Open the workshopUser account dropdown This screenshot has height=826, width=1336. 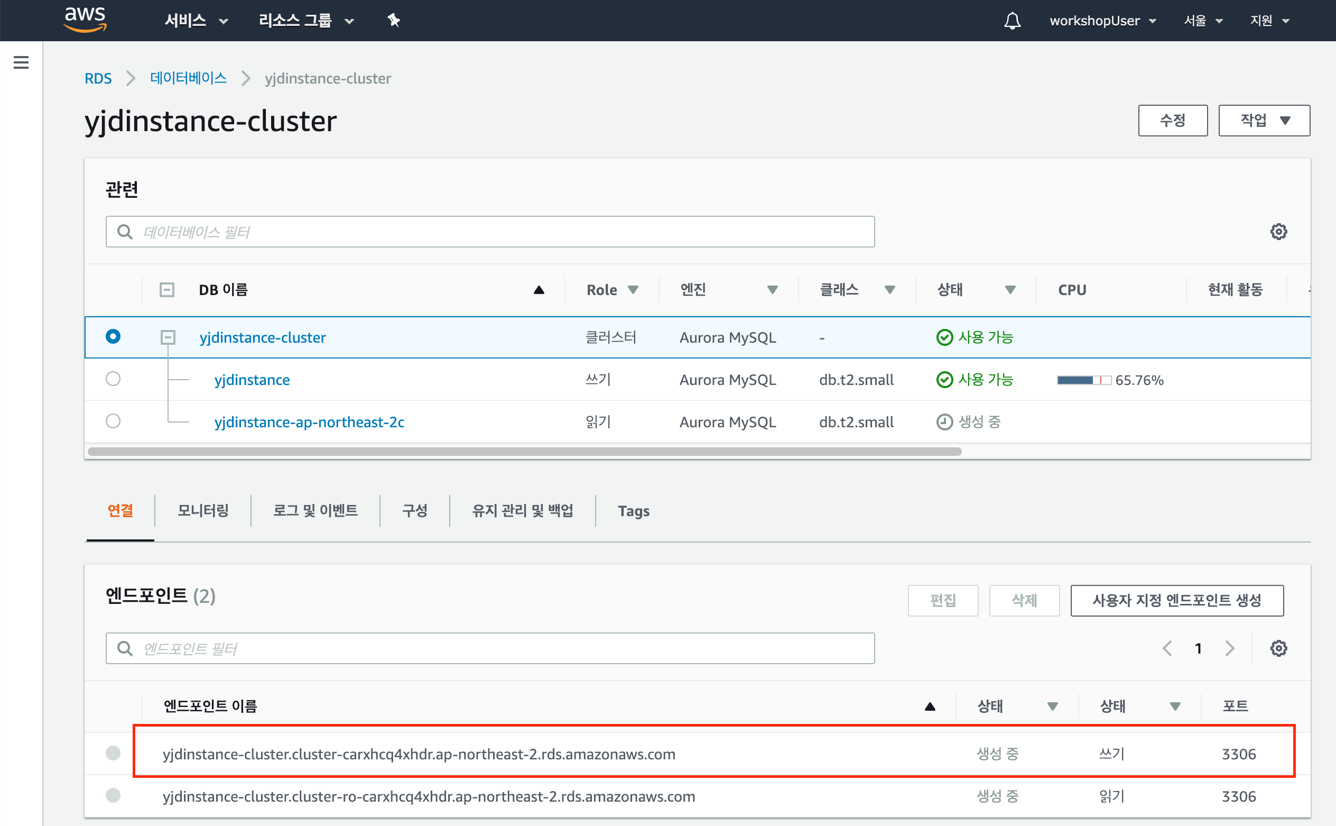pos(1103,21)
